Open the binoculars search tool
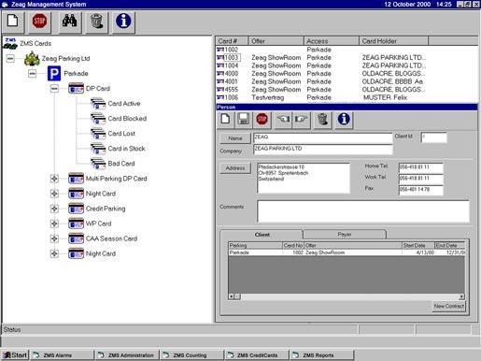Viewport: 481px width, 361px height. (x=70, y=22)
